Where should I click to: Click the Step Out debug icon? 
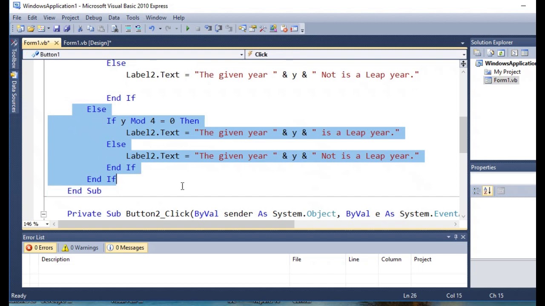pos(229,28)
